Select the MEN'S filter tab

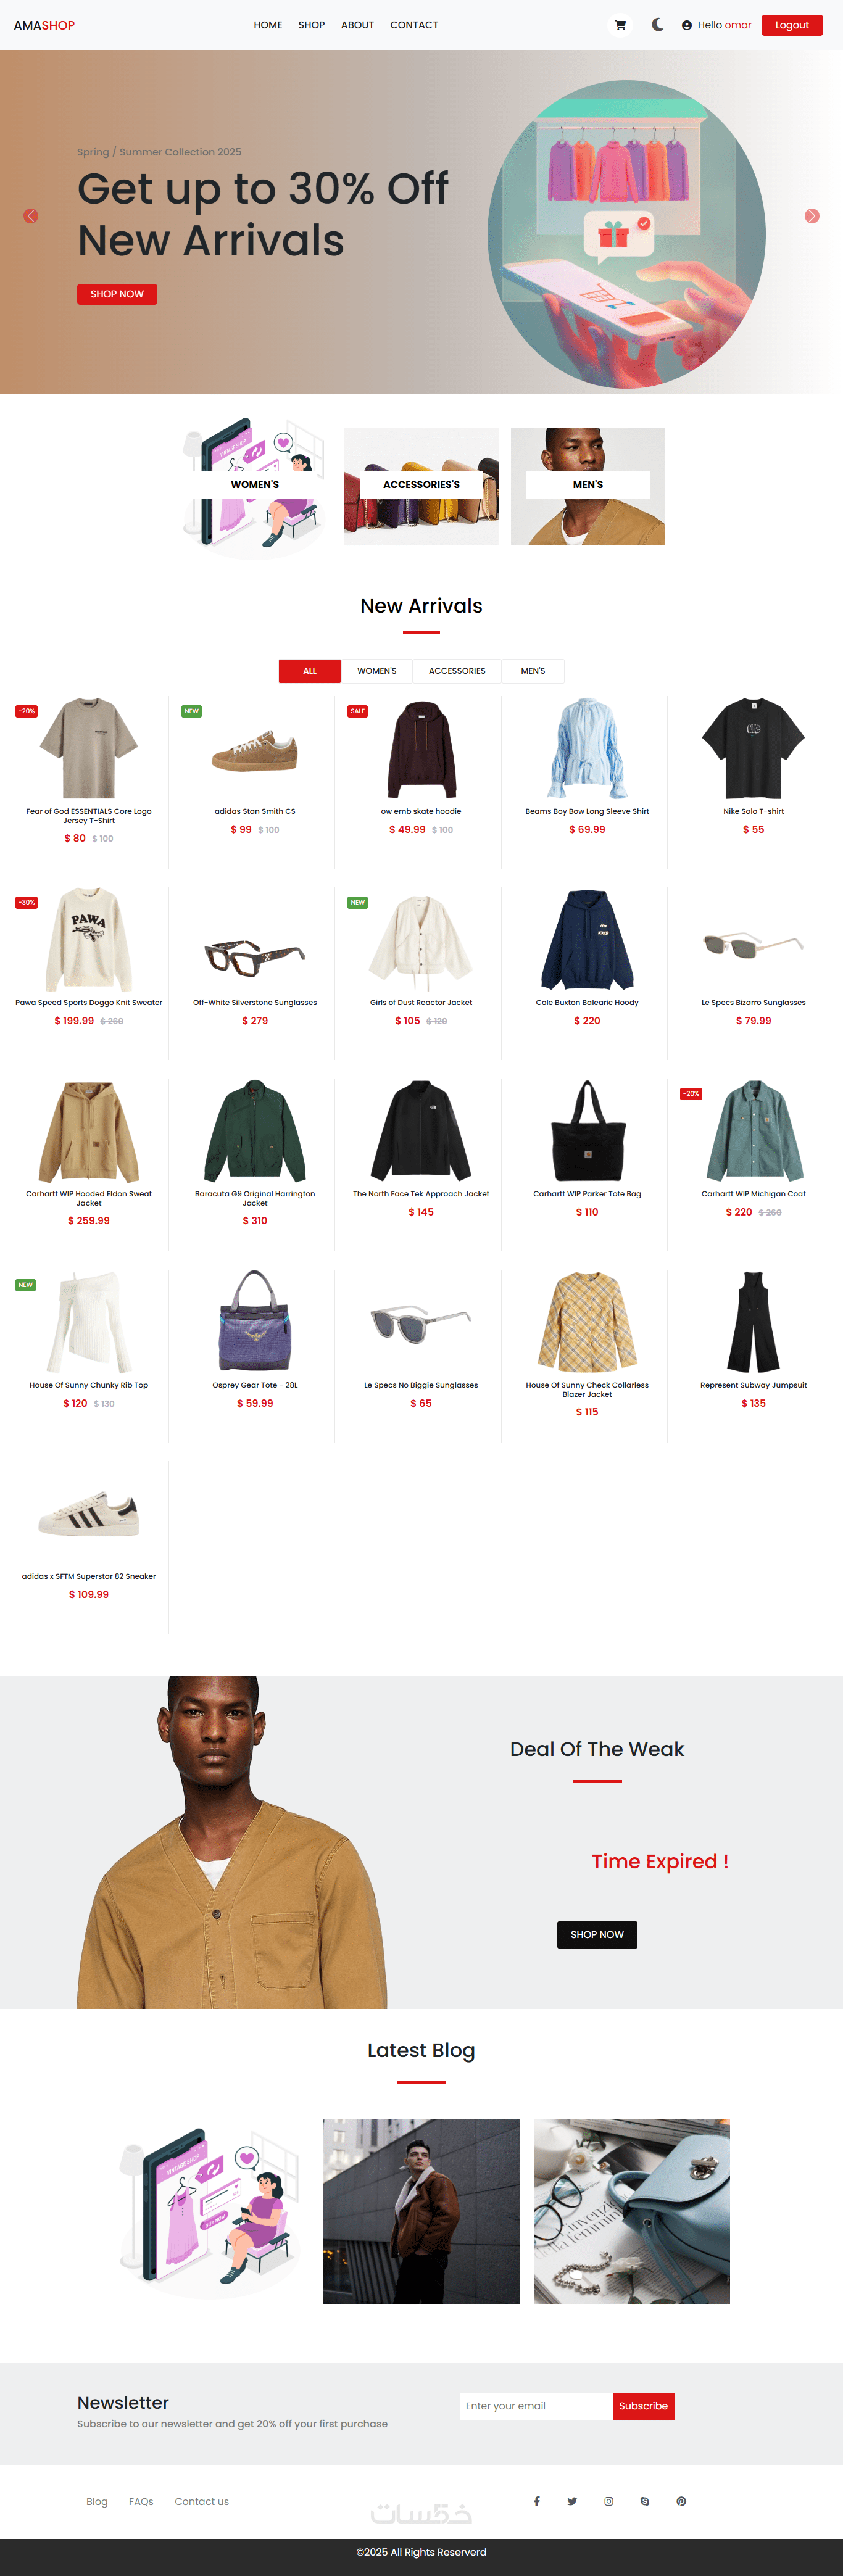533,671
